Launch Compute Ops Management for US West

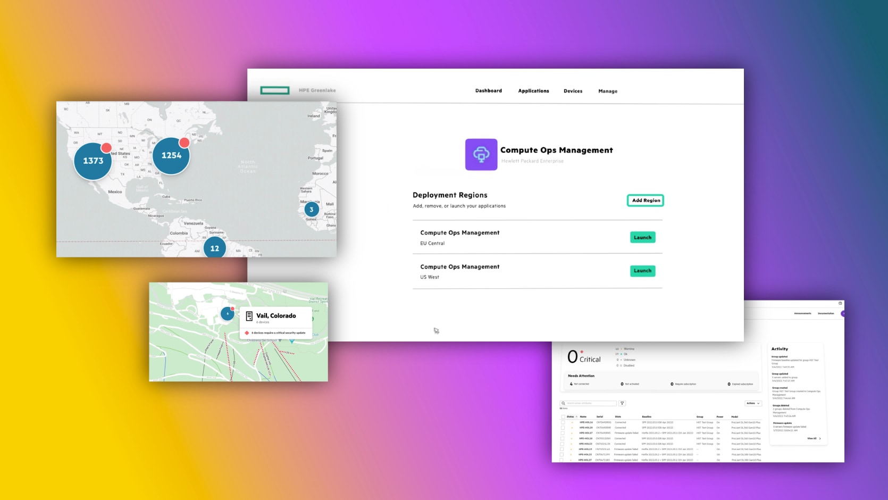click(x=642, y=271)
